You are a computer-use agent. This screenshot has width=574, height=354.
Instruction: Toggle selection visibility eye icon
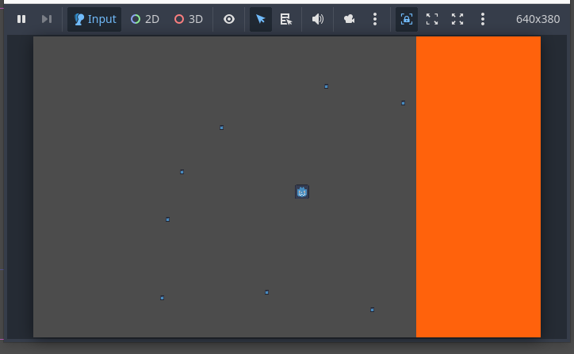pos(229,19)
